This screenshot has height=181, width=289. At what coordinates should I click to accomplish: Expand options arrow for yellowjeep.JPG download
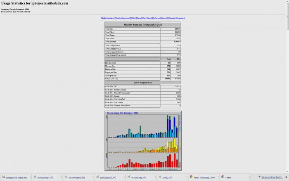(x=155, y=177)
